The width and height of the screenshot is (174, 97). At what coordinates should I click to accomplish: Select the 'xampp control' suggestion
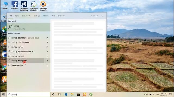[x=25, y=56]
